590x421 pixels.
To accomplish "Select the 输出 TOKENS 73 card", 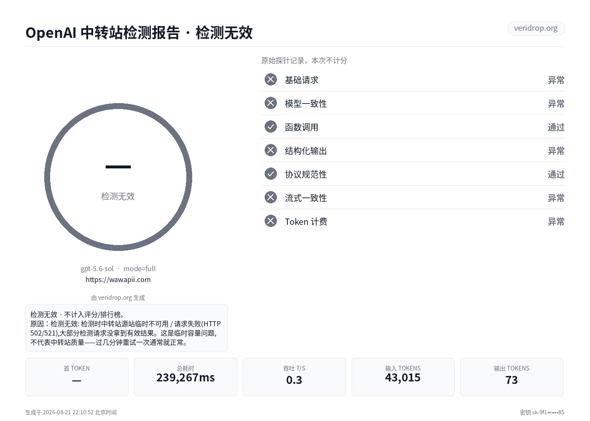I will coord(512,377).
